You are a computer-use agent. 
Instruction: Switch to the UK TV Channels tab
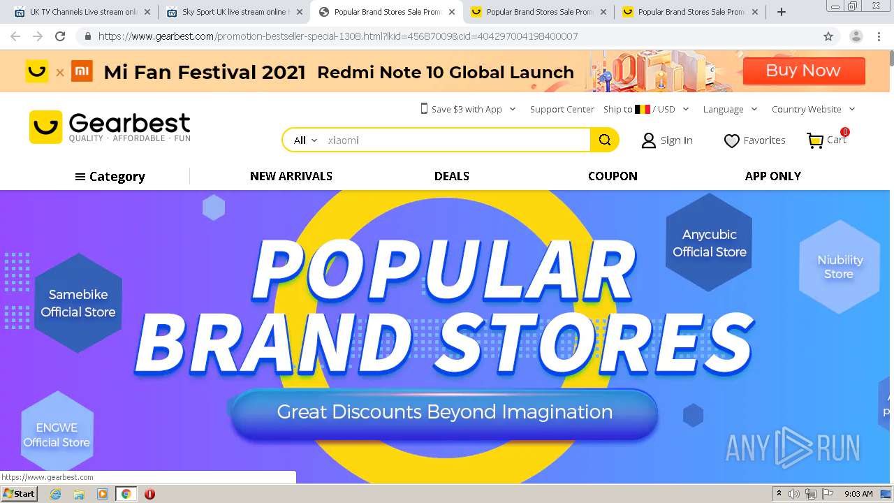pyautogui.click(x=81, y=12)
